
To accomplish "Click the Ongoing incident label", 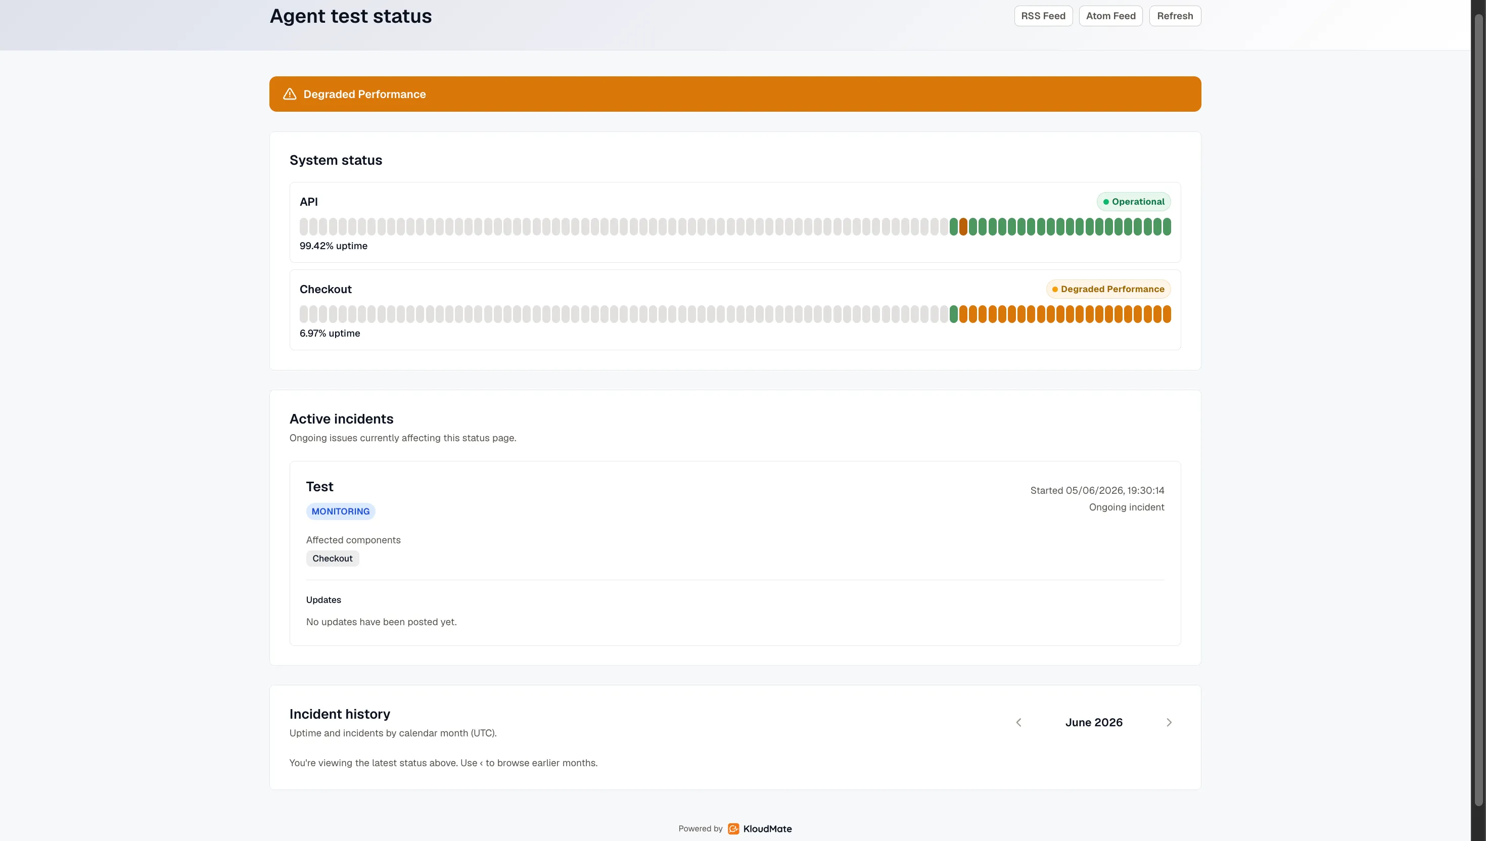I will coord(1126,507).
